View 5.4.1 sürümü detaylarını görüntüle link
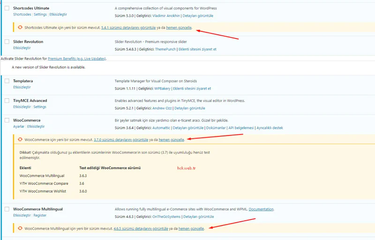 click(128, 28)
